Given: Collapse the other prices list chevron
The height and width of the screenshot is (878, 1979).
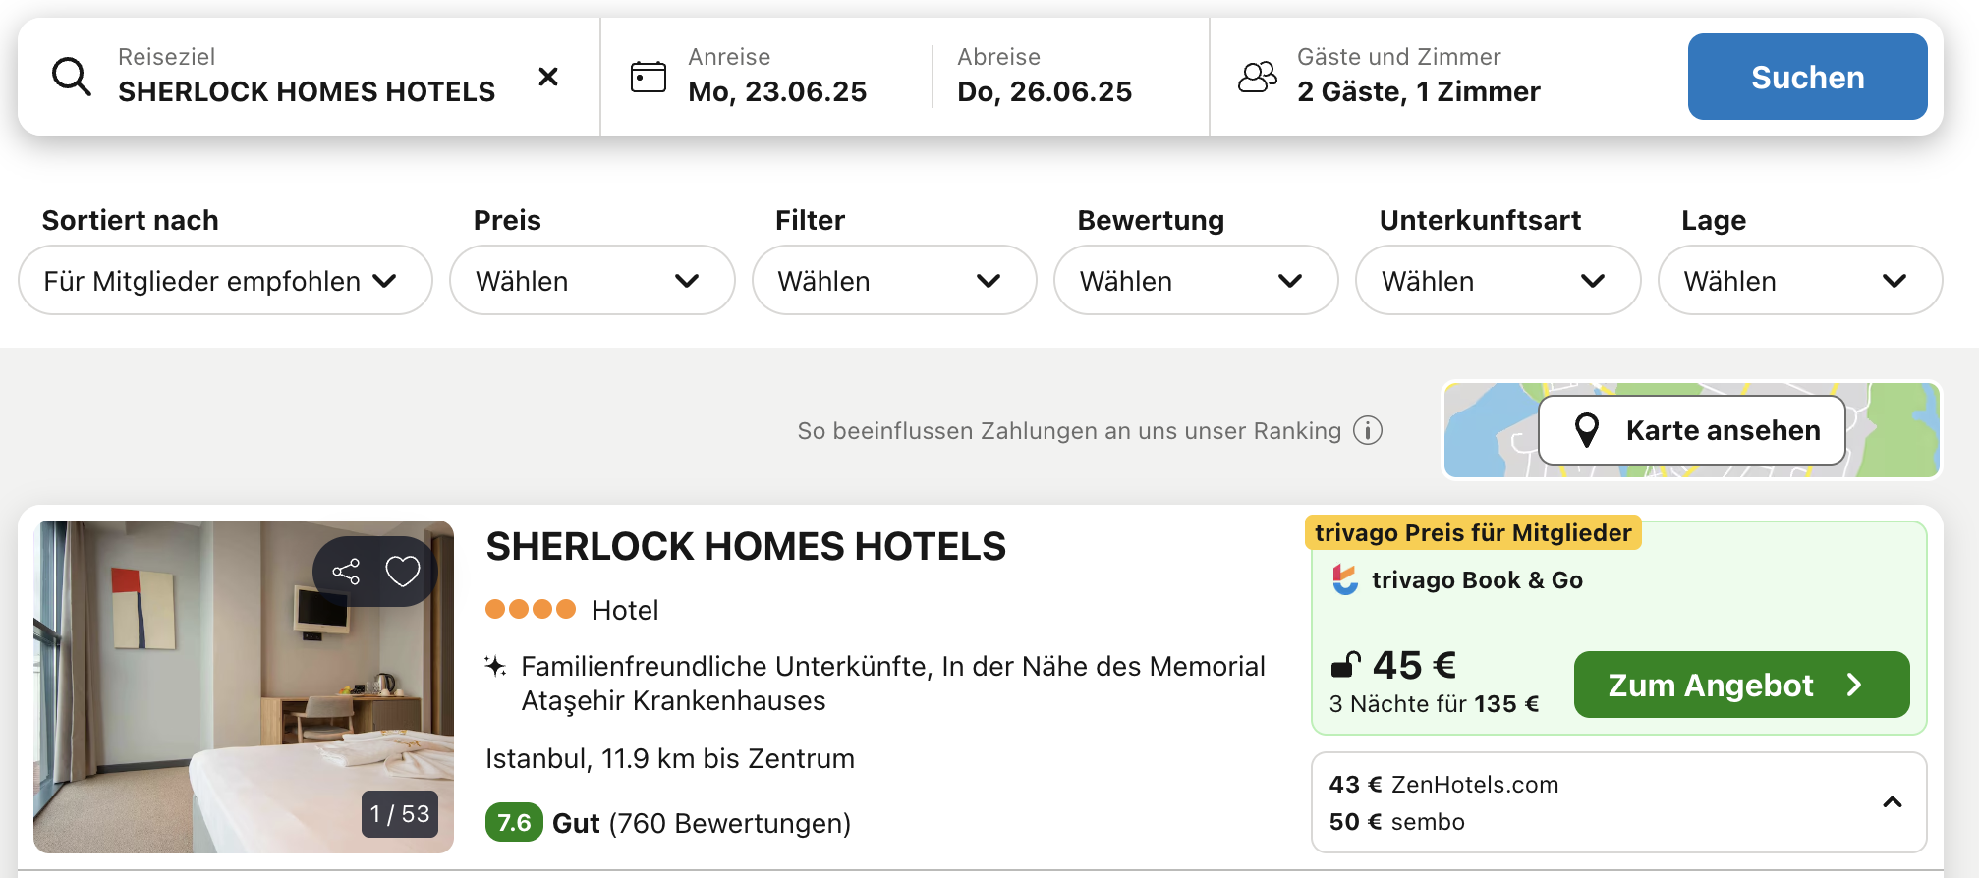Looking at the screenshot, I should [1893, 802].
